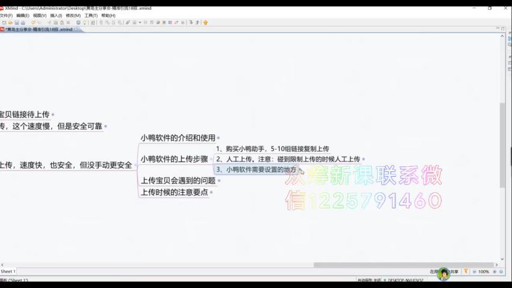Collapse the 宝贝链接待上传 topic dot
512x288 pixels.
click(x=53, y=114)
